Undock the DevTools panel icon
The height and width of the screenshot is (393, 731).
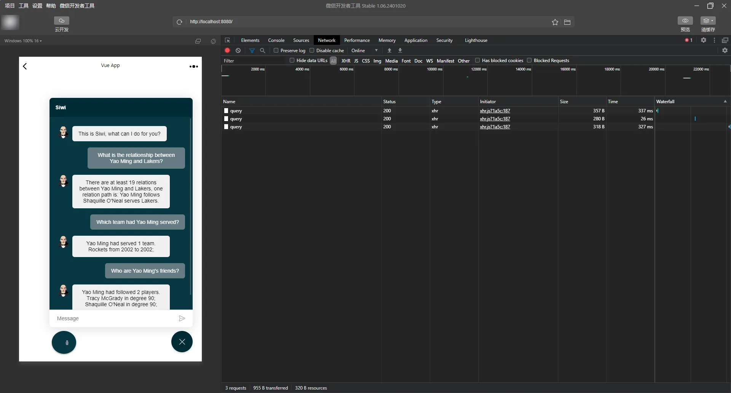[725, 40]
